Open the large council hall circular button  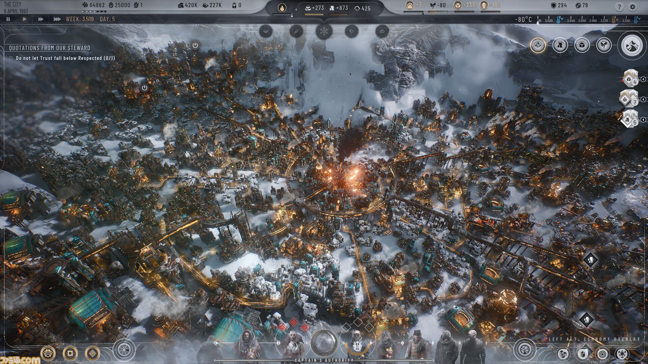tap(124, 350)
